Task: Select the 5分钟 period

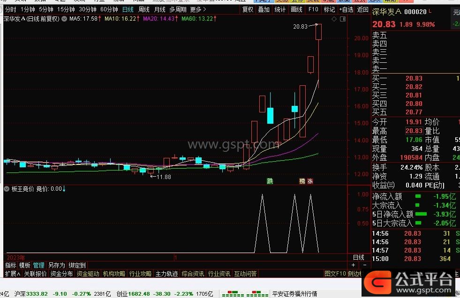Action: click(x=46, y=10)
